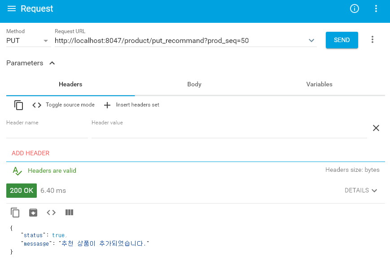Click the Headers size: bytes label
This screenshot has height=264, width=390.
(x=352, y=170)
